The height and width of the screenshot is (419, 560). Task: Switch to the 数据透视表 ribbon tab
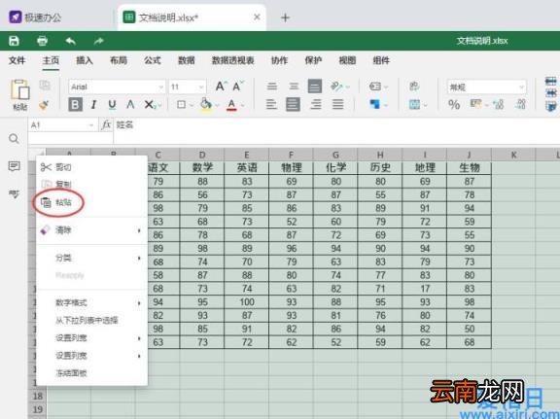click(233, 60)
